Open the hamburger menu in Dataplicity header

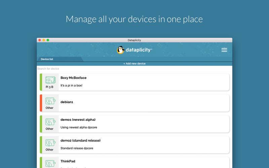[x=224, y=50]
